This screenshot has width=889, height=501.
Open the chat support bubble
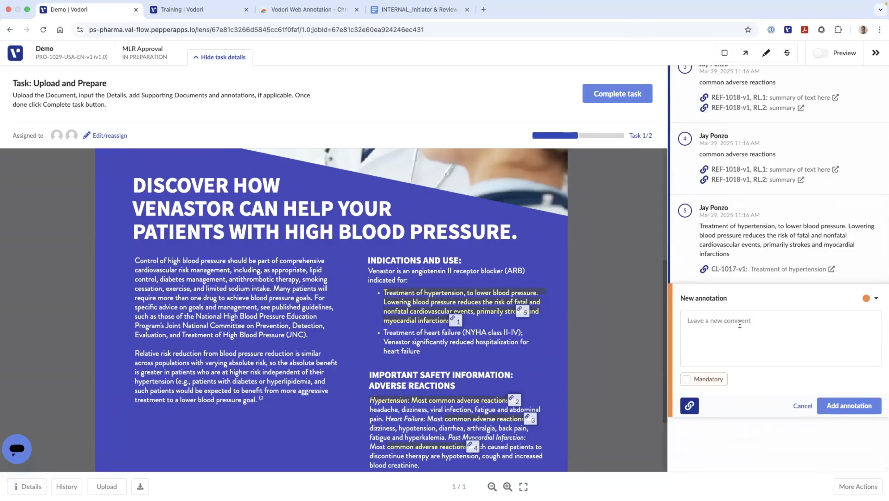coord(17,449)
